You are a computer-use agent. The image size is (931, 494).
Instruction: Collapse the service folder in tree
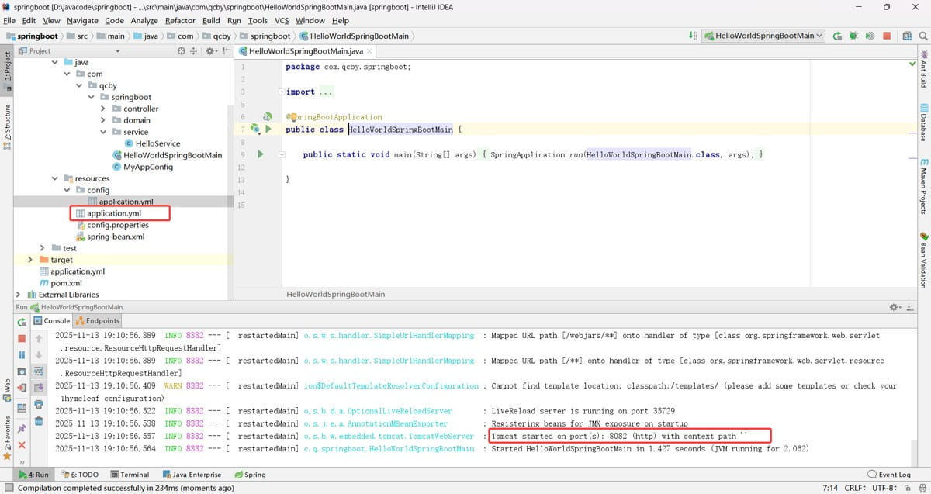point(103,132)
